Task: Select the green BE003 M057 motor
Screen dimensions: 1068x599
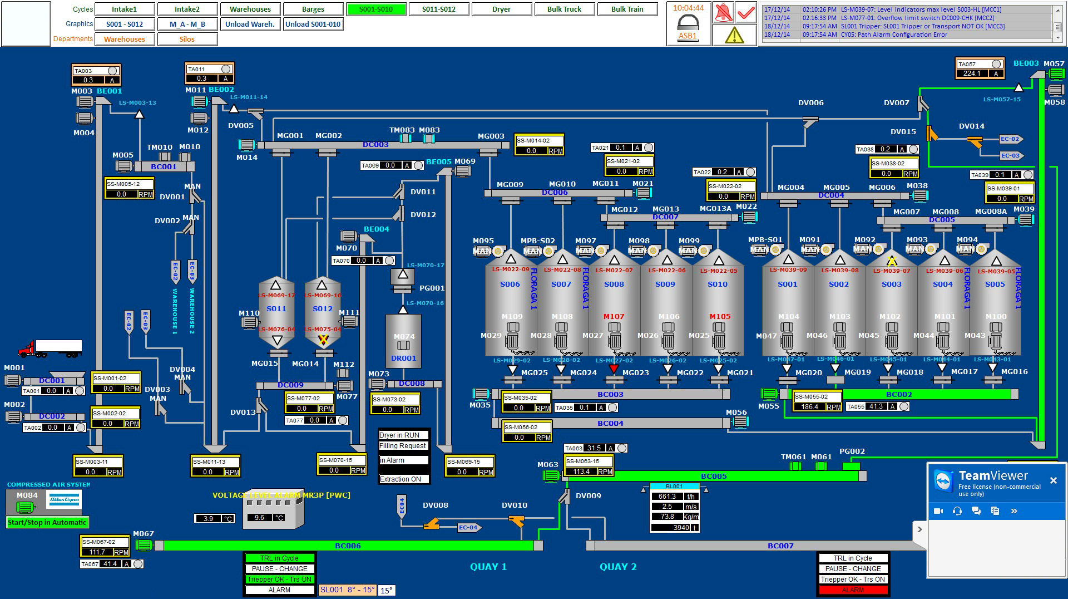Action: coord(1056,74)
